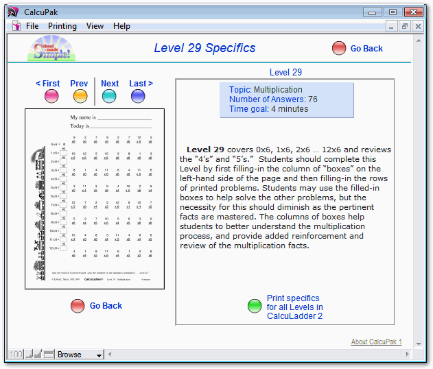Click the pink First button circle
This screenshot has width=433, height=369.
(51, 96)
